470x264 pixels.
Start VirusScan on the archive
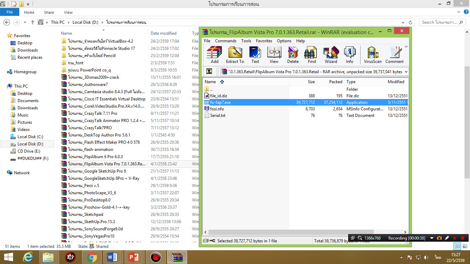point(373,55)
